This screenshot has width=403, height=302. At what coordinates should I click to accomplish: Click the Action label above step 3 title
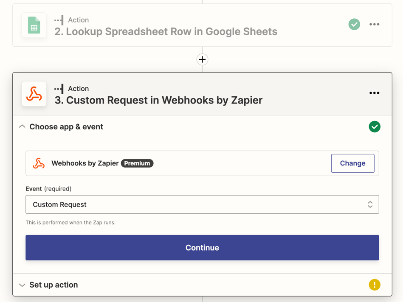79,89
